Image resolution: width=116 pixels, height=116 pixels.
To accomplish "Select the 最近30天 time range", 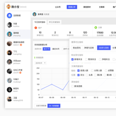I will point(56,49).
